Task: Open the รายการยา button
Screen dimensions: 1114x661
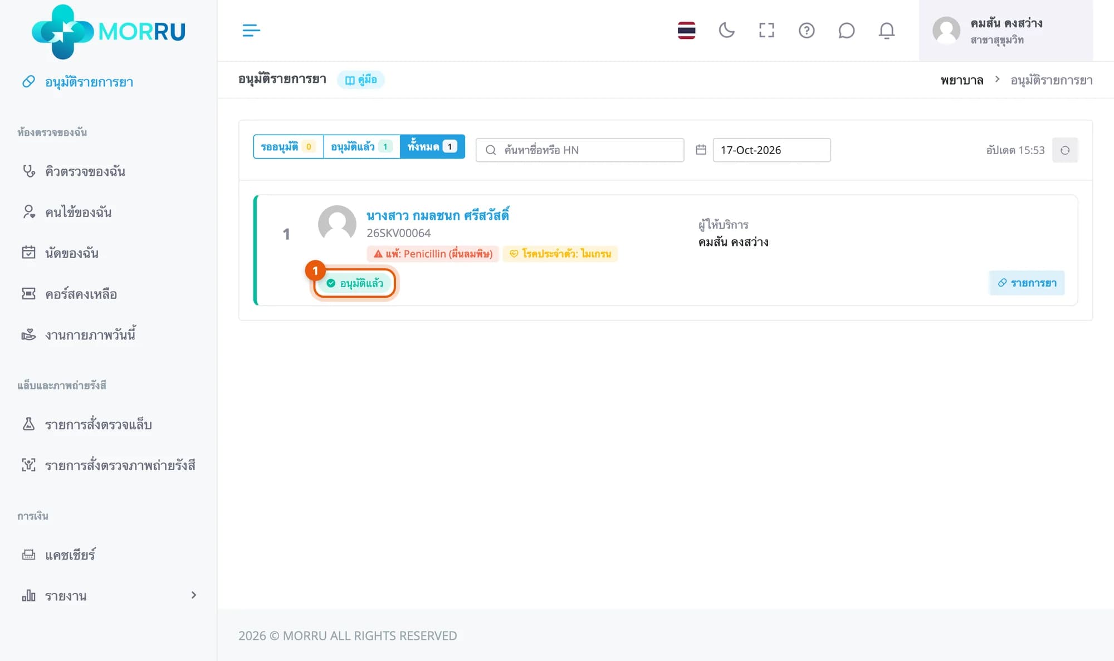Action: [x=1027, y=283]
